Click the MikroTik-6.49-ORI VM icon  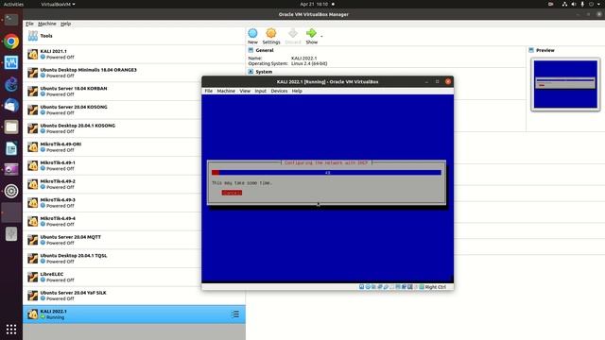[33, 147]
